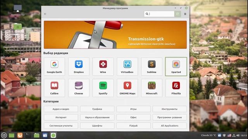The width and height of the screenshot is (248, 139).
Task: Open the Wine app tile
Action: [103, 66]
